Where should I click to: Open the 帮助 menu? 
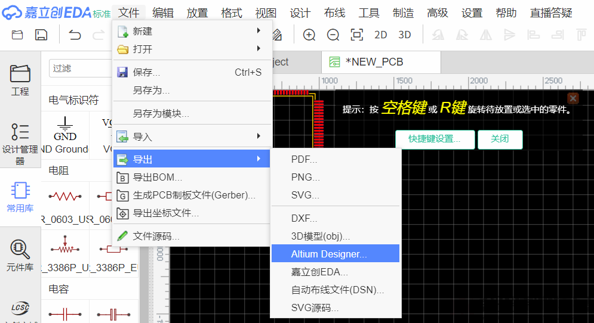tap(506, 13)
